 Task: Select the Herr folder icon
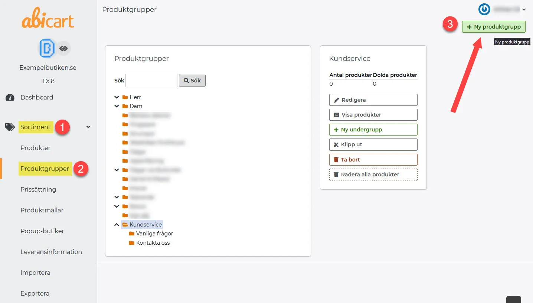[125, 97]
